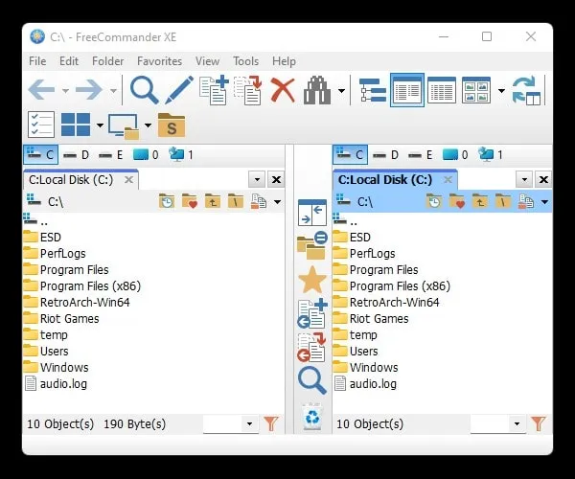
Task: Open the File menu
Action: pos(37,61)
